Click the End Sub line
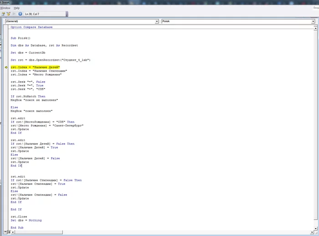The image size is (319, 236). click(17, 228)
